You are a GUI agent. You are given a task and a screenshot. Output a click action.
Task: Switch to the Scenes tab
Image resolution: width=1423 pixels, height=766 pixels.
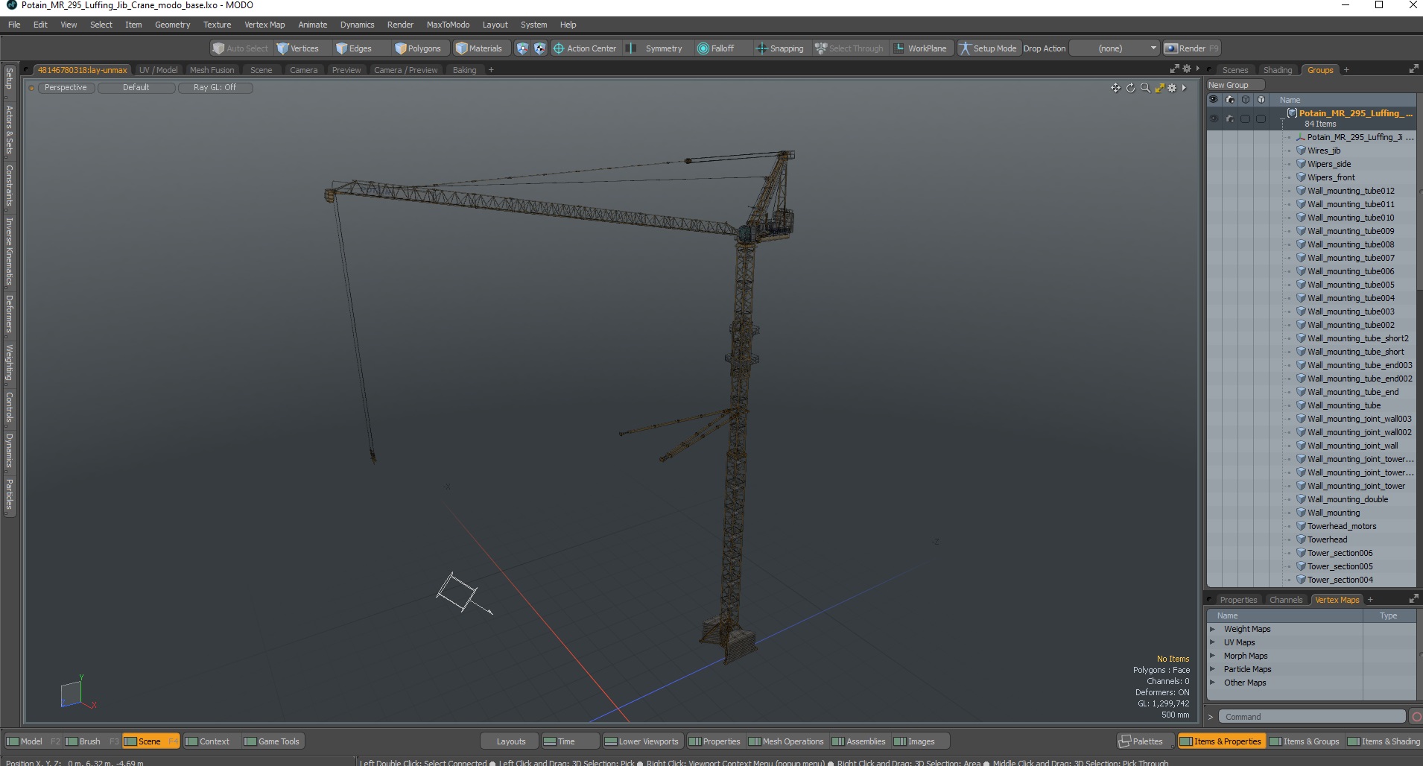1235,70
